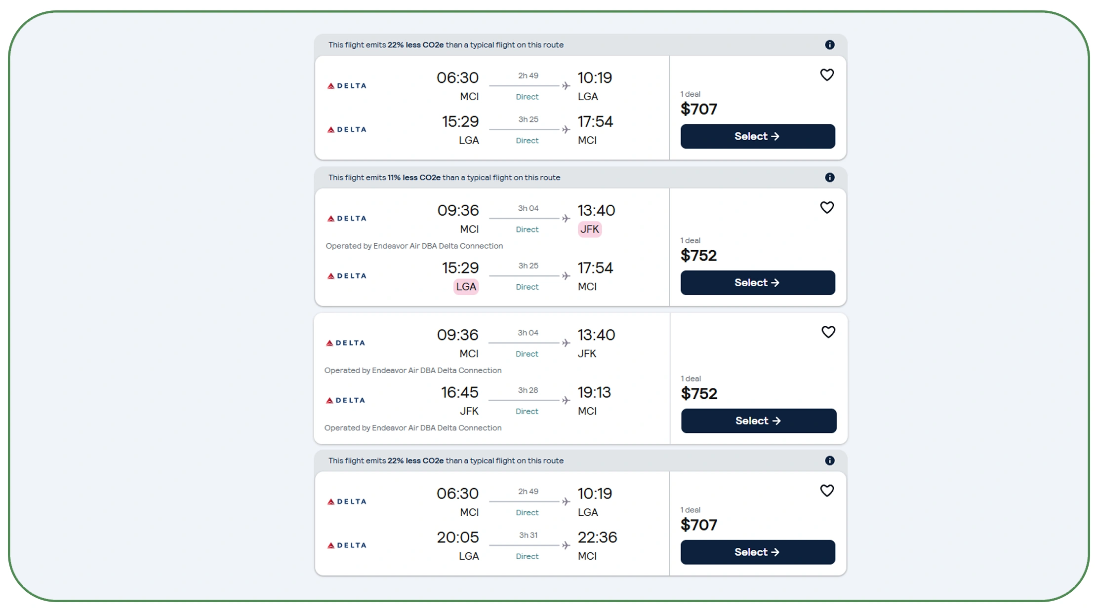Click the info icon on the bottom emissions banner

(x=830, y=460)
